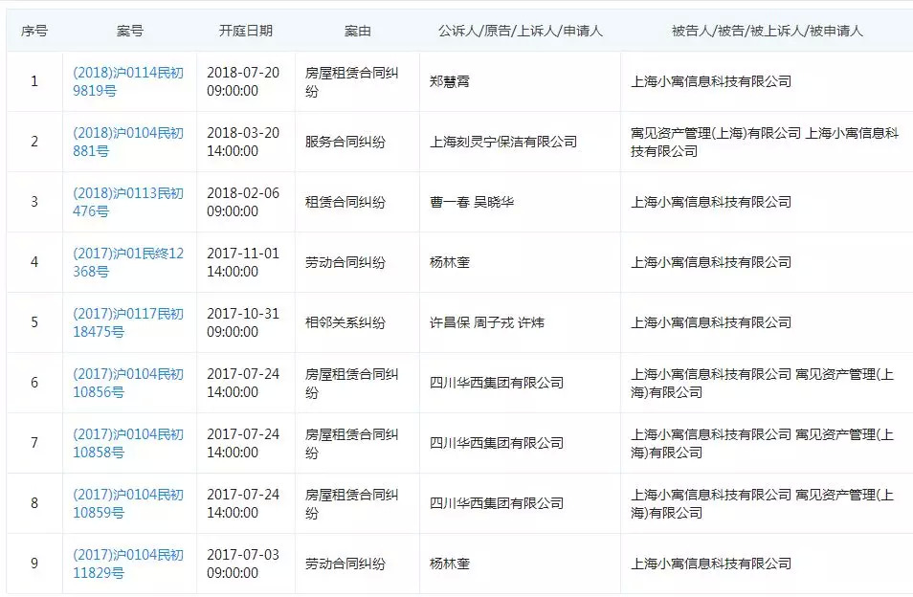The height and width of the screenshot is (597, 913).
Task: Open case link (2017)沪0104民初11829号
Action: tap(128, 564)
